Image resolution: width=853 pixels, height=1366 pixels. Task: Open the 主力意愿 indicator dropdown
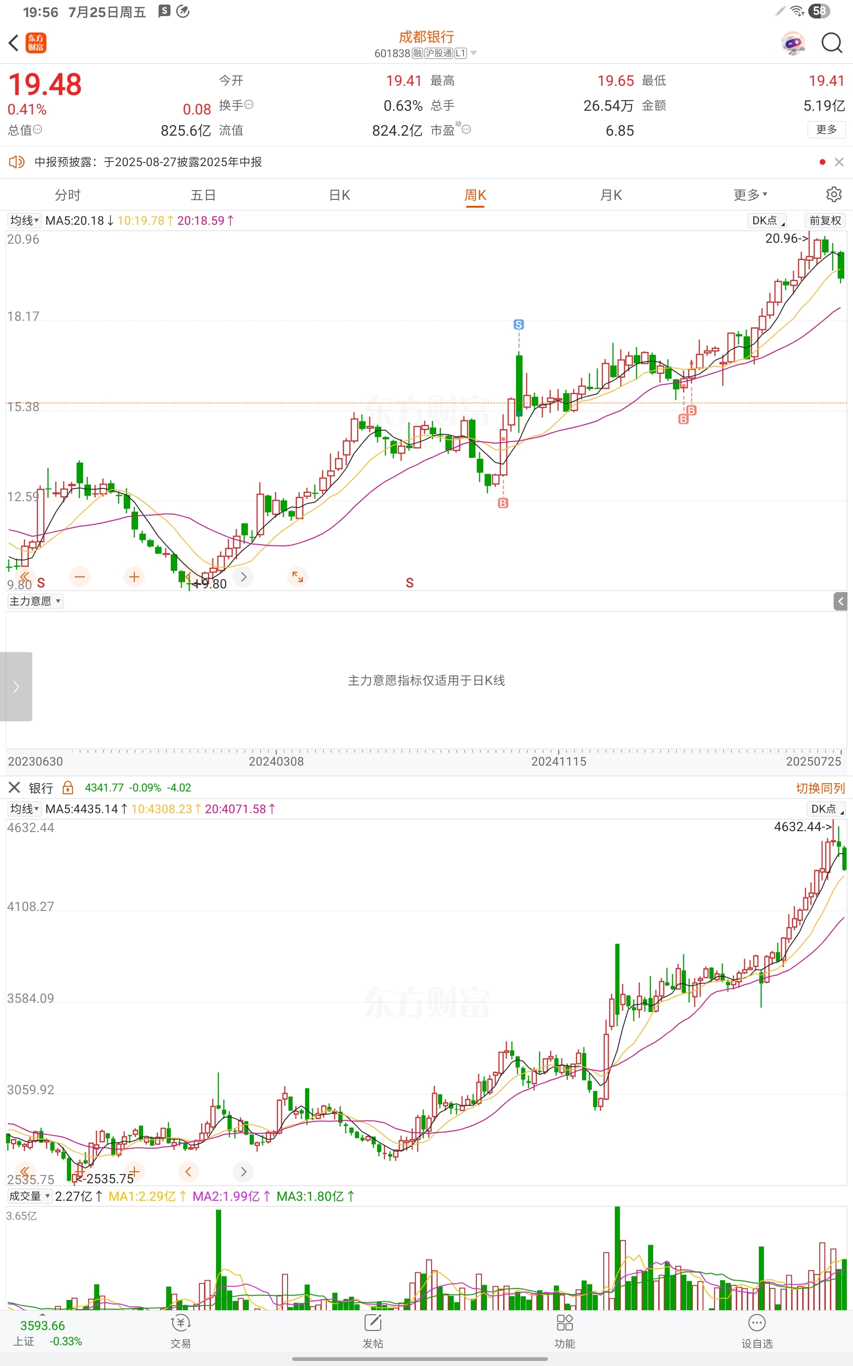click(x=35, y=601)
